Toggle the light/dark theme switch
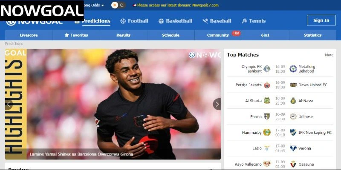 (x=118, y=5)
